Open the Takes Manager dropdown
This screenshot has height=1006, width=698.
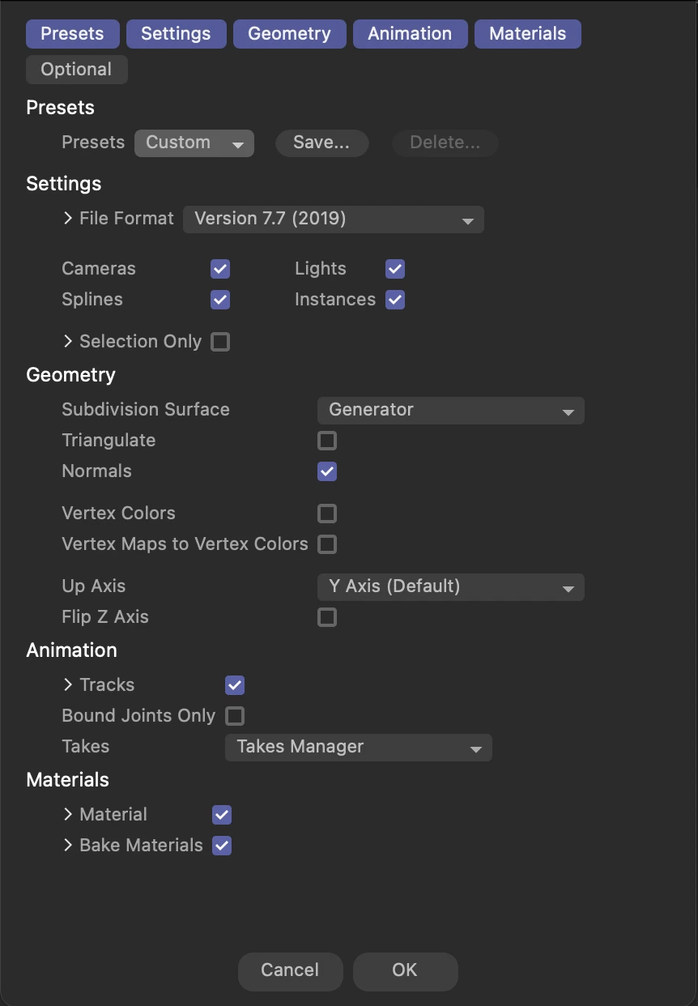358,748
